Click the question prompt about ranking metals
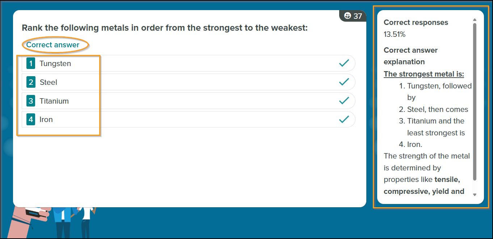The width and height of the screenshot is (493, 239). 165,28
